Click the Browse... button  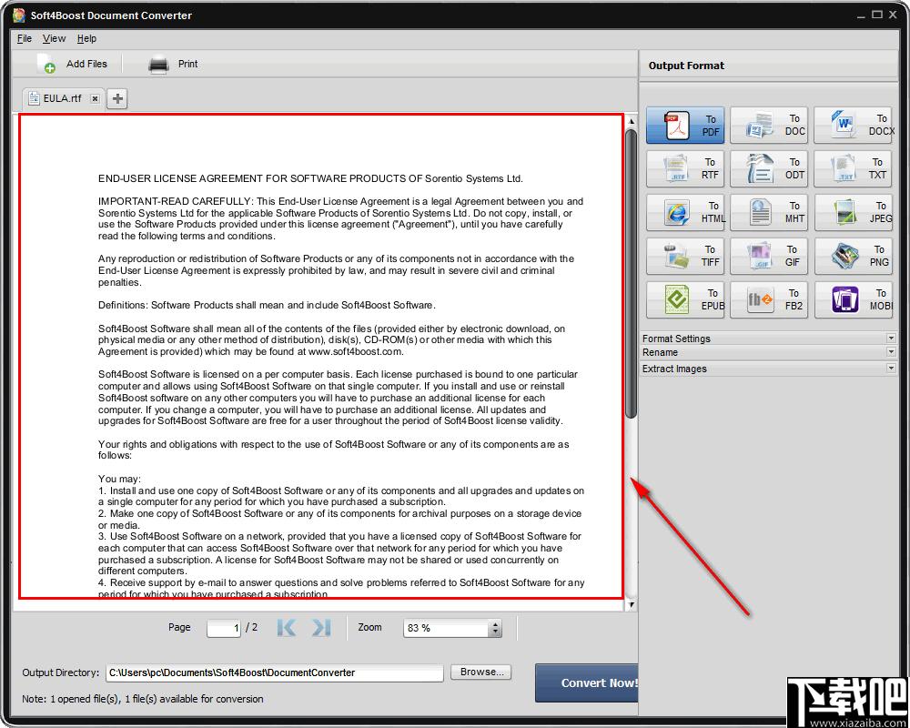coord(481,672)
